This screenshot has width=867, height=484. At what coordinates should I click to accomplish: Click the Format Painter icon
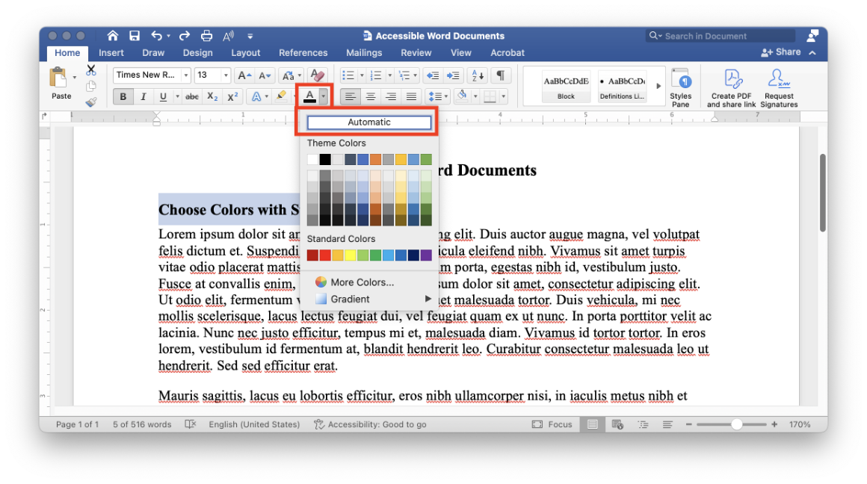point(91,103)
